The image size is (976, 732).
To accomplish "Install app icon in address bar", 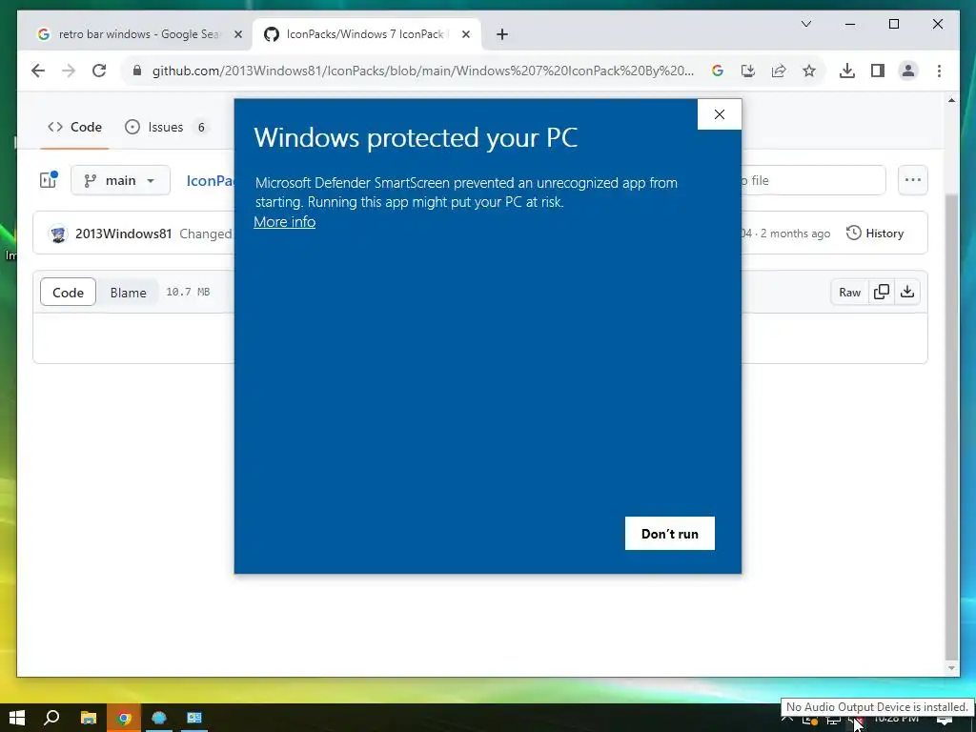I will coord(748,71).
